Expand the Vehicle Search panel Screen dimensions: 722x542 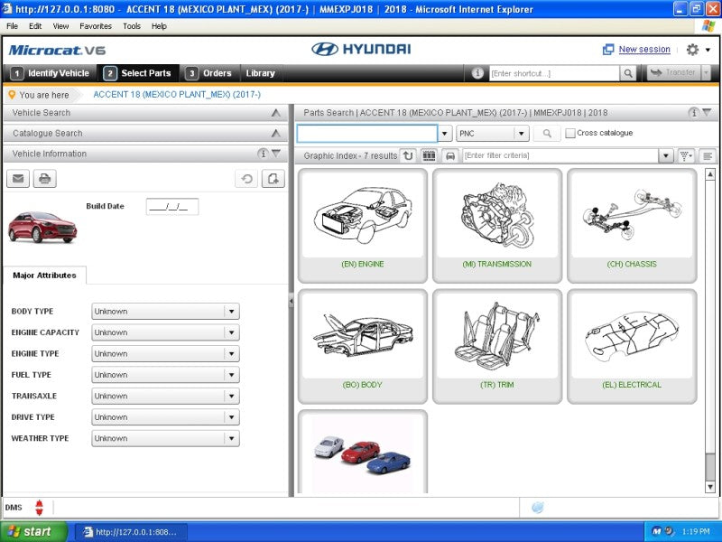point(276,113)
